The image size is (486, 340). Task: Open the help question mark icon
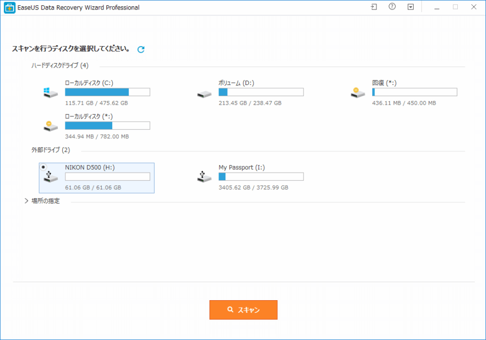[392, 7]
